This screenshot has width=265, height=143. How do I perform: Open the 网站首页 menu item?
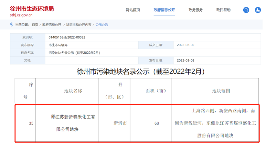(133, 10)
